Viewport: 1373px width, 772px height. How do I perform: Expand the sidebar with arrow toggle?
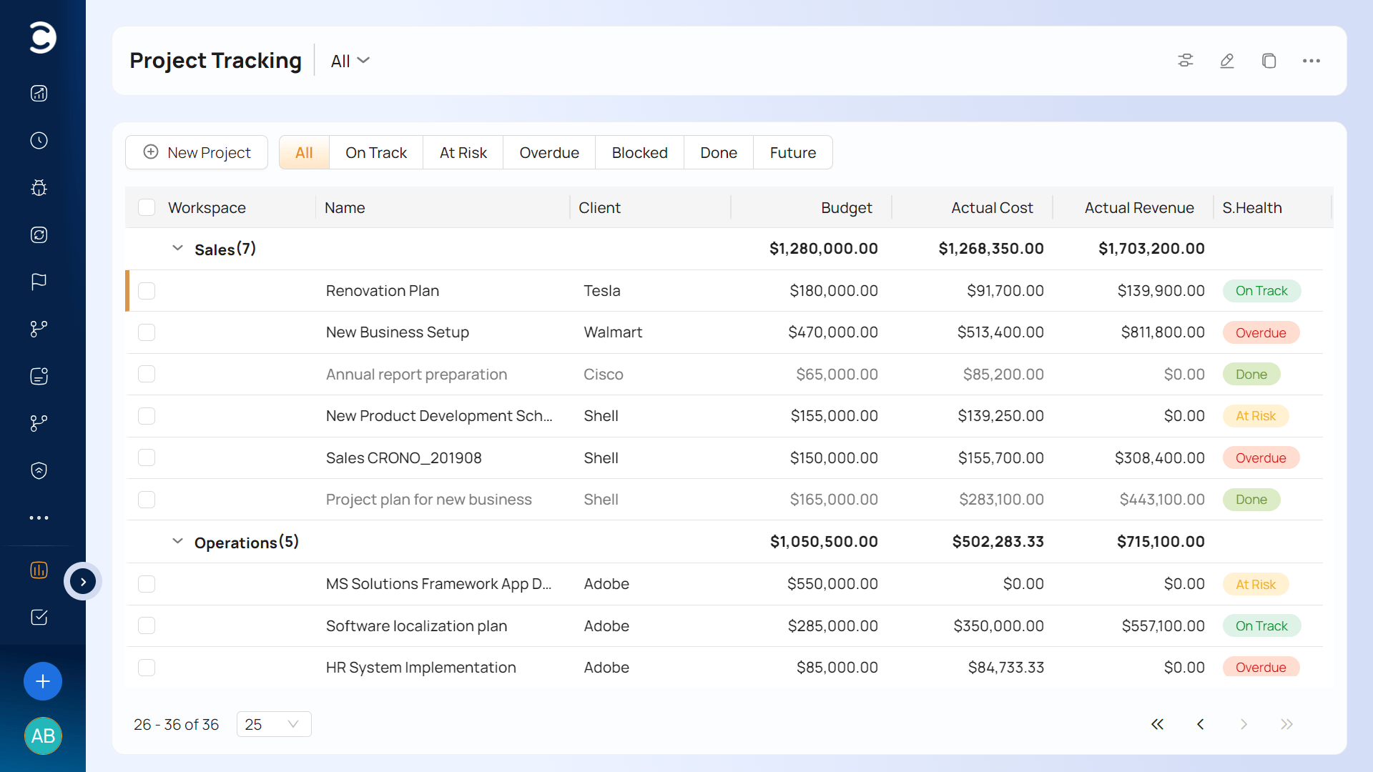tap(83, 581)
